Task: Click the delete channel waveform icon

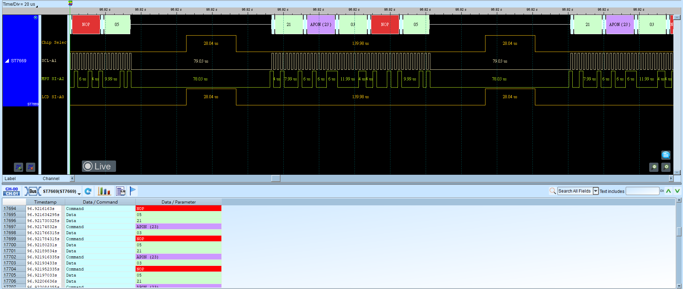Action: 31,167
